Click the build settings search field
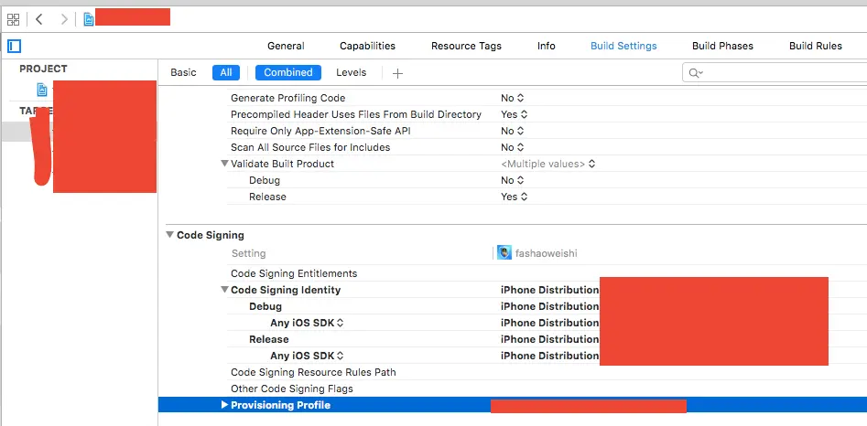This screenshot has height=426, width=867. click(x=778, y=73)
